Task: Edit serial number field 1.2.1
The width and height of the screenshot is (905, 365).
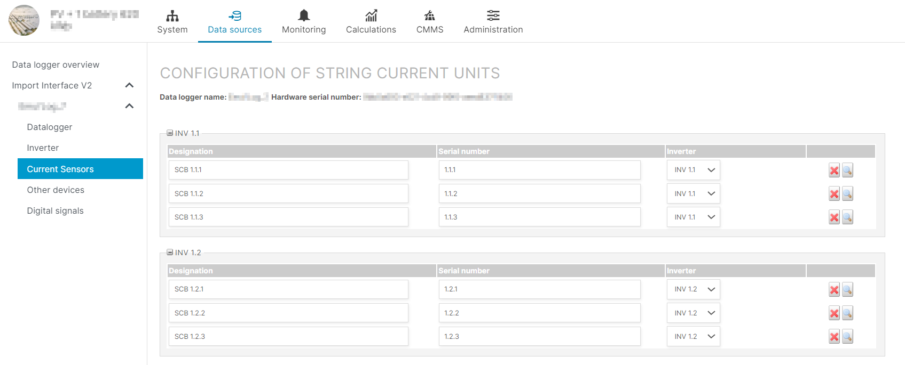Action: [540, 289]
